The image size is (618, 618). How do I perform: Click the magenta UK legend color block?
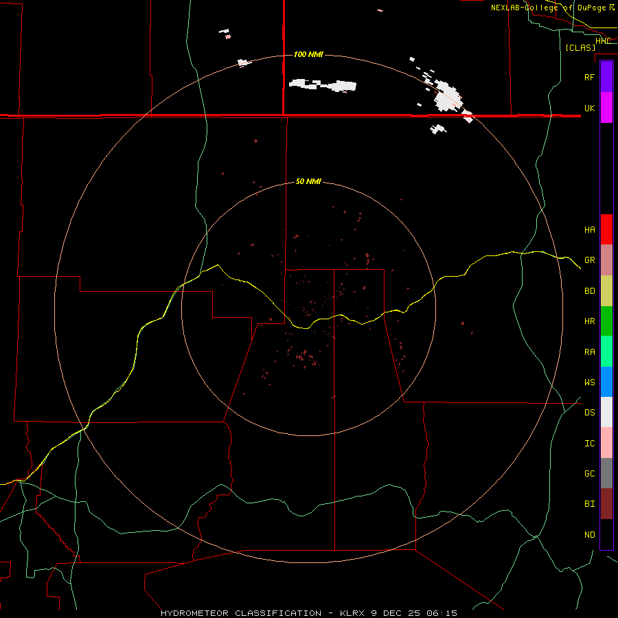click(x=606, y=108)
